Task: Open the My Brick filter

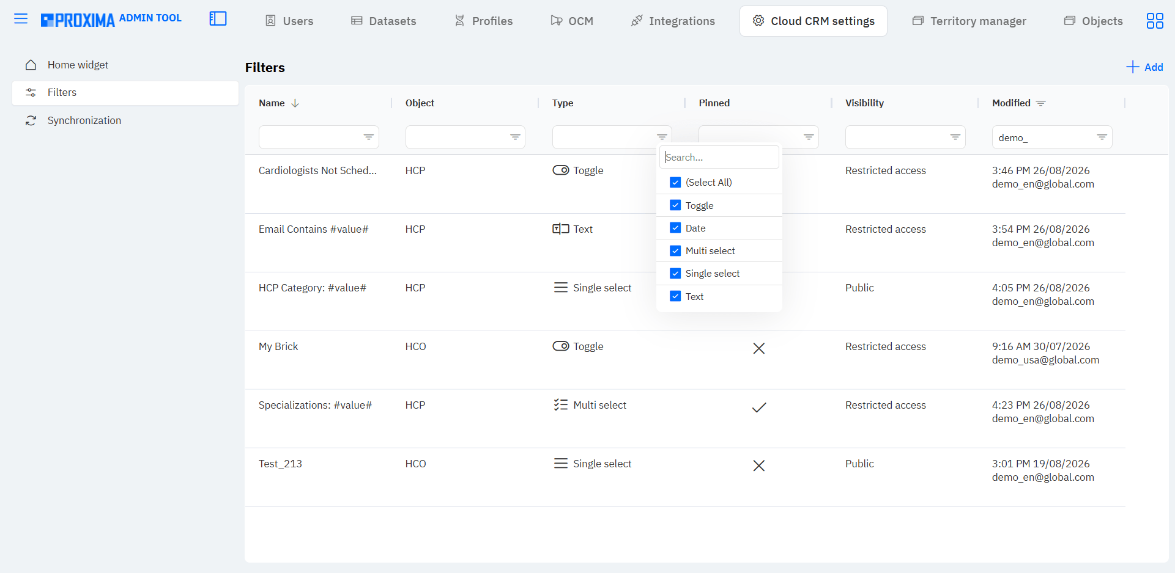Action: [278, 346]
